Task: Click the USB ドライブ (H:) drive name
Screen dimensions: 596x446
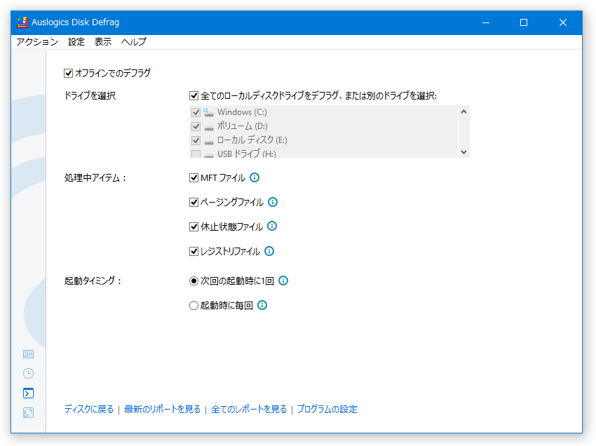Action: pyautogui.click(x=247, y=154)
